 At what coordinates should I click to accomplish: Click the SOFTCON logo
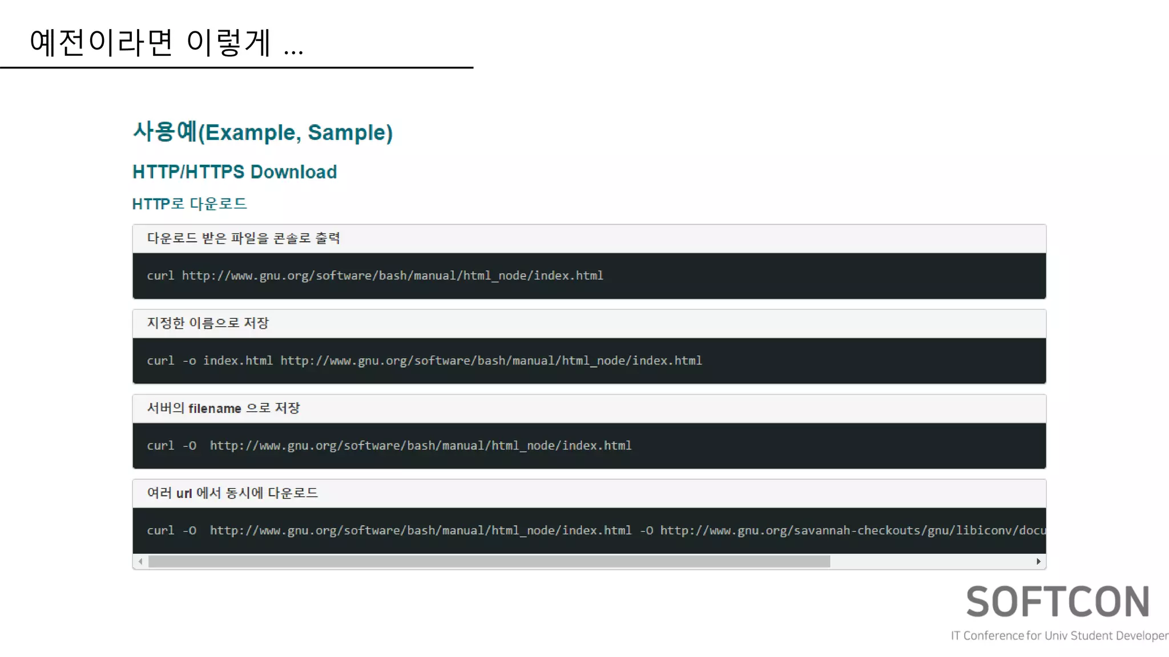[1057, 602]
